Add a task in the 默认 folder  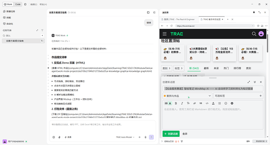click(x=42, y=35)
